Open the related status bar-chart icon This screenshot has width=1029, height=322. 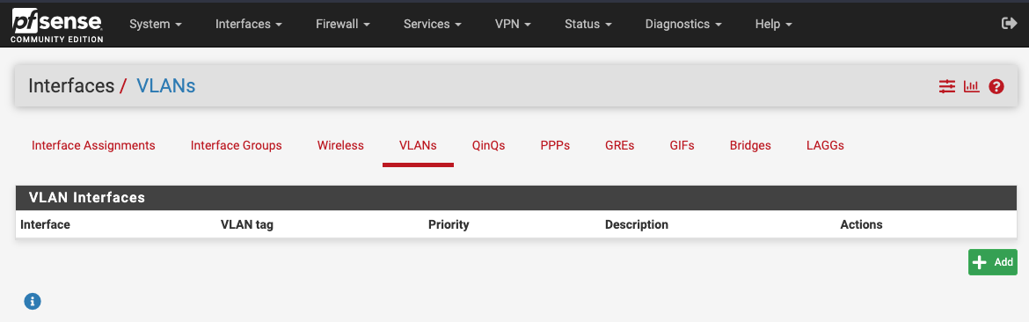pos(971,86)
